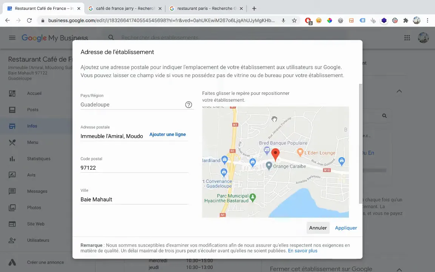Viewport: 435px width, 272px height.
Task: Click the Adresse postale input field
Action: point(112,136)
